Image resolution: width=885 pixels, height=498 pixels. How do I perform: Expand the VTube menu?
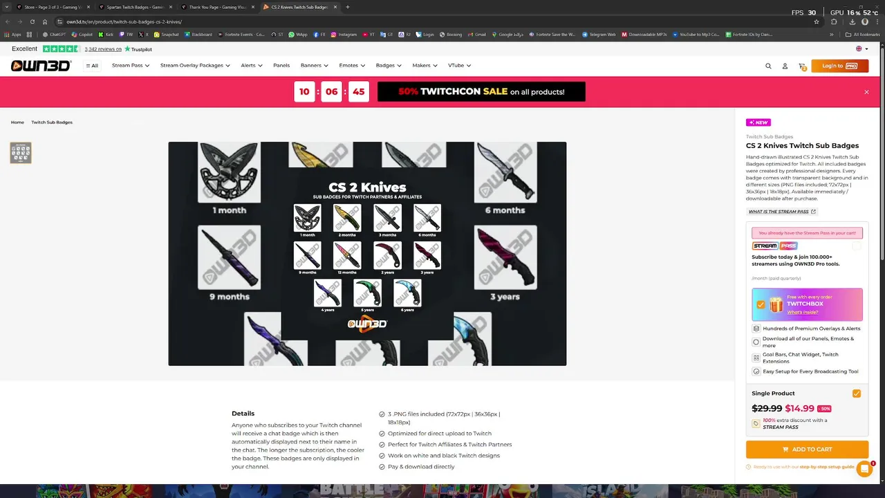click(459, 66)
